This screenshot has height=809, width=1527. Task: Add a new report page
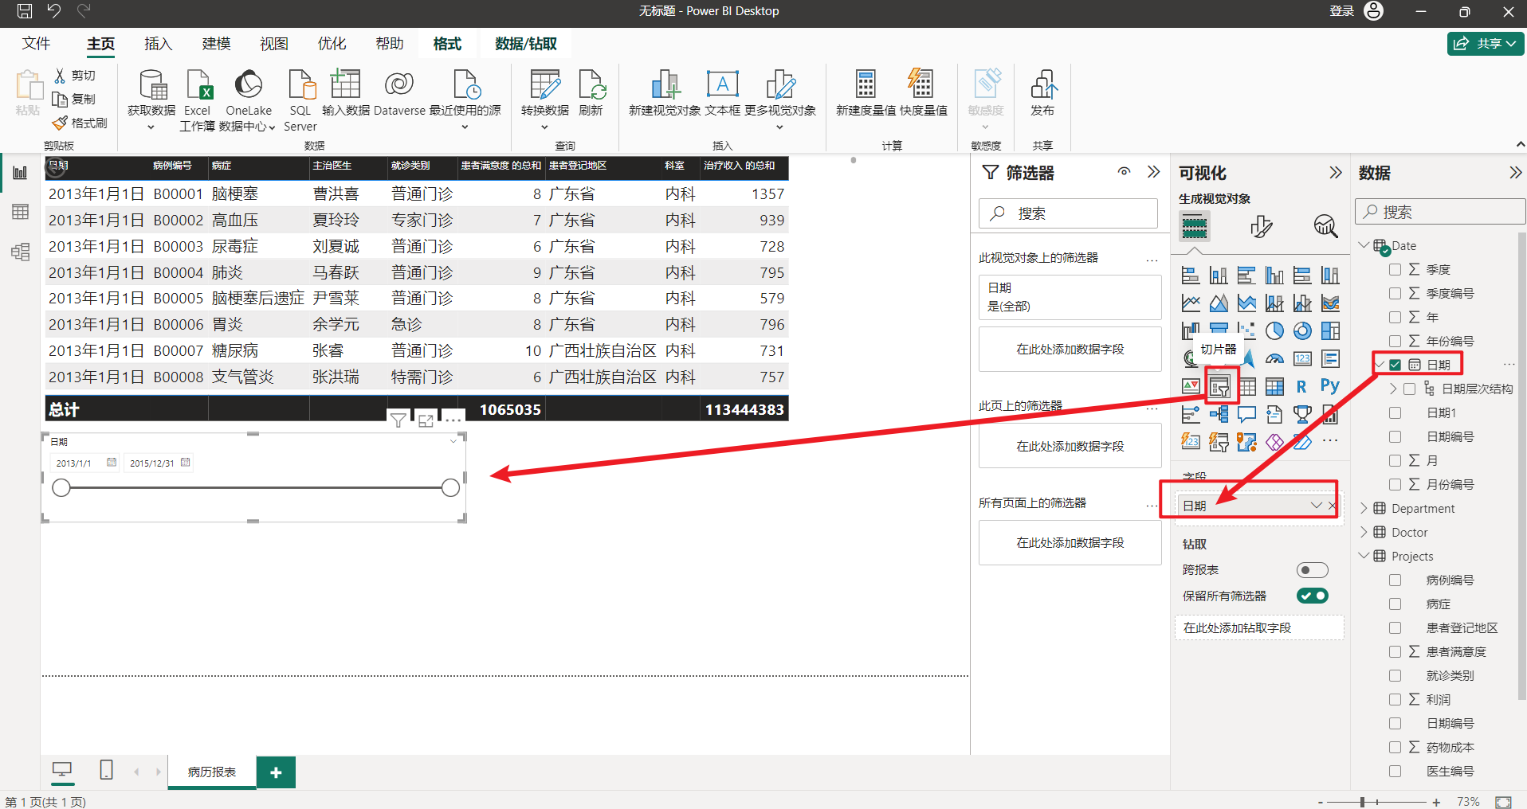pyautogui.click(x=276, y=772)
